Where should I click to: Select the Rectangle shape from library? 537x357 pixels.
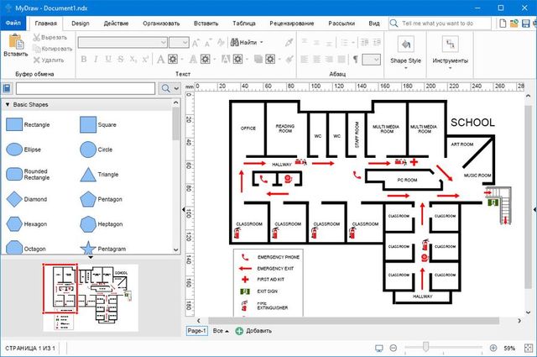coord(13,124)
